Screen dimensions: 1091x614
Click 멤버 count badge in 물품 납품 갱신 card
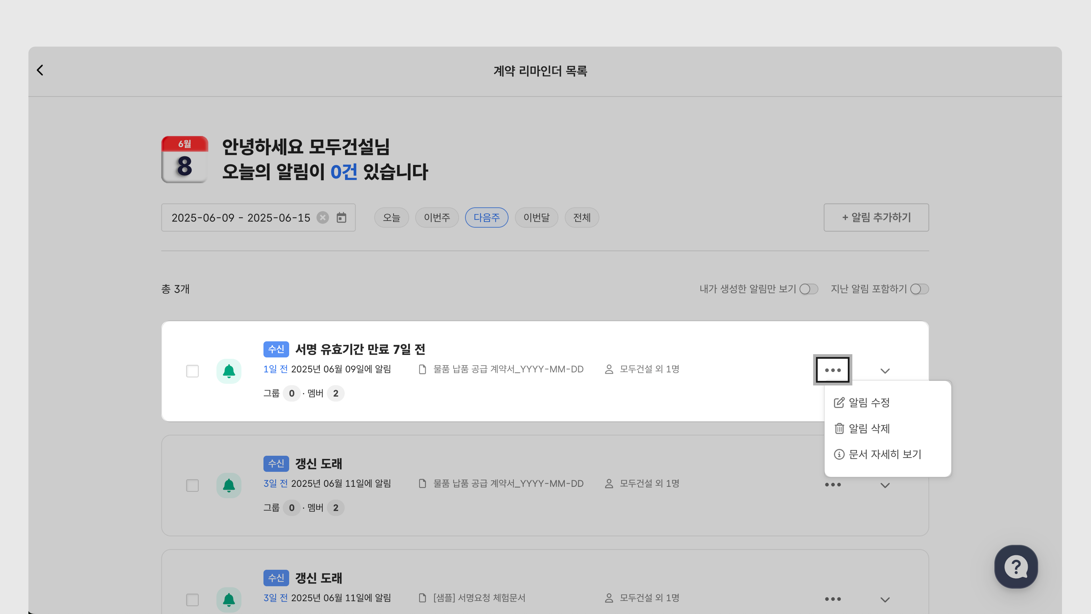point(336,508)
